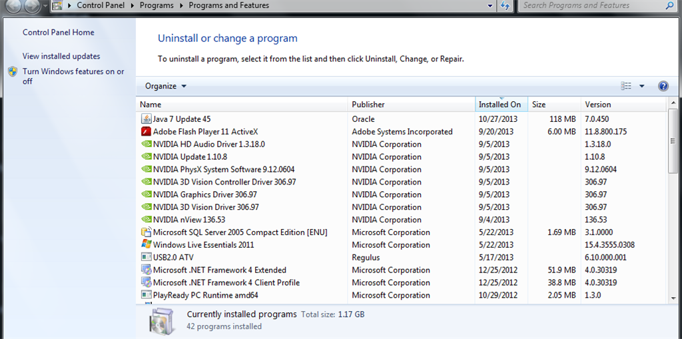The width and height of the screenshot is (682, 339).
Task: Click the Control Panel breadcrumb
Action: pyautogui.click(x=102, y=5)
